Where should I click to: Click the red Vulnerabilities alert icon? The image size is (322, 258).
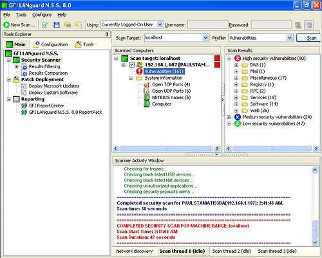point(139,71)
